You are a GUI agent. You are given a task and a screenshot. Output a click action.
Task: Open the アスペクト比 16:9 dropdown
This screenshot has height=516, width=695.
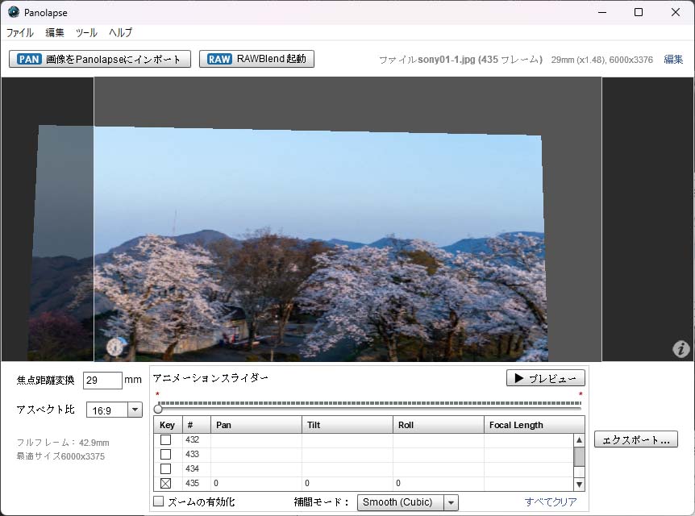(135, 410)
